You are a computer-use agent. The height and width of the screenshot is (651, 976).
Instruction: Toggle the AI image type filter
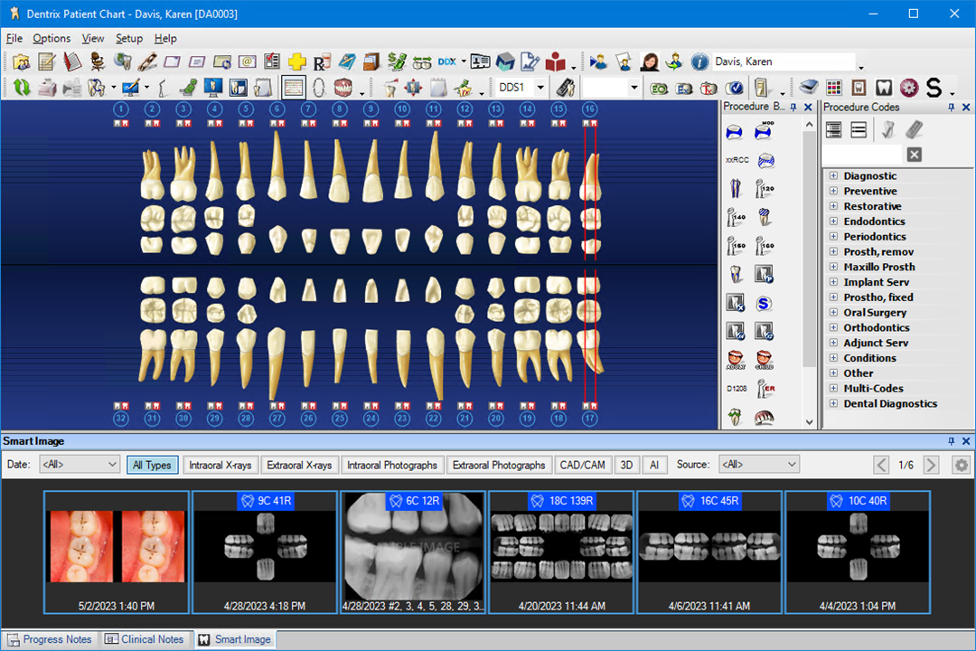tap(652, 464)
